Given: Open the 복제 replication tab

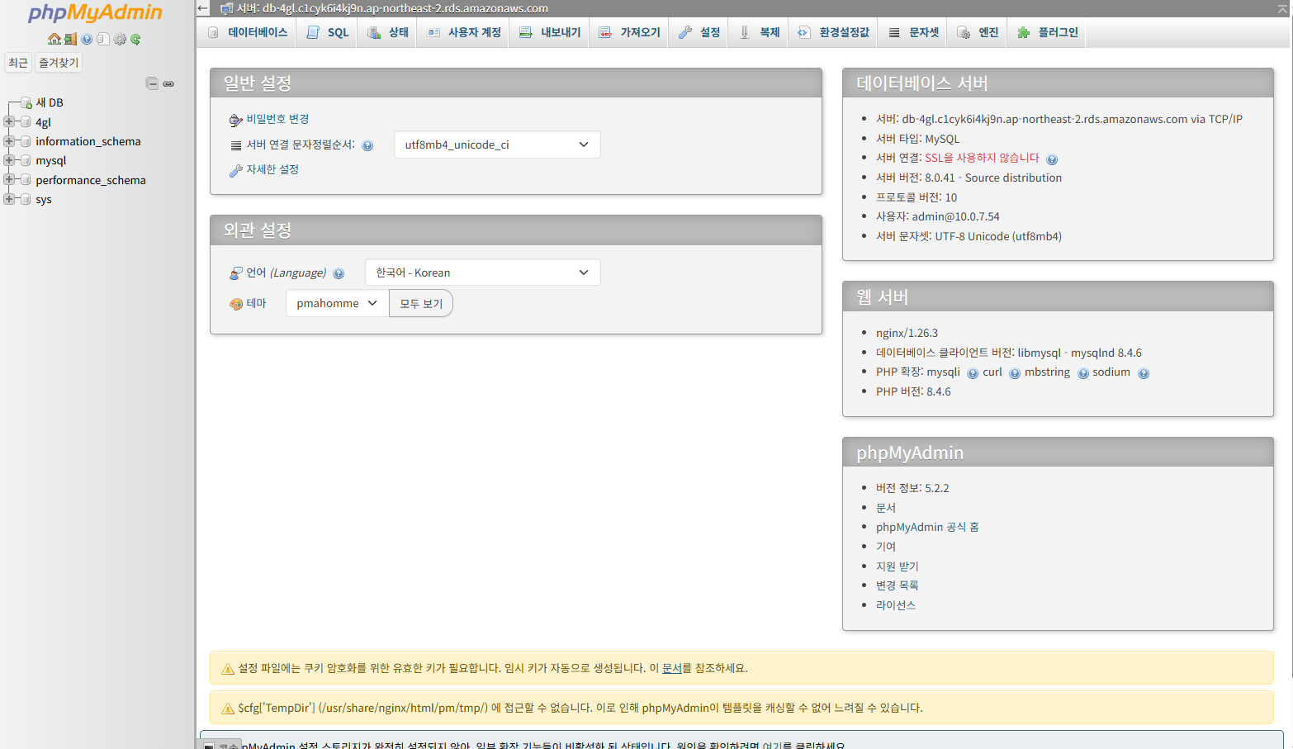Looking at the screenshot, I should coord(759,32).
